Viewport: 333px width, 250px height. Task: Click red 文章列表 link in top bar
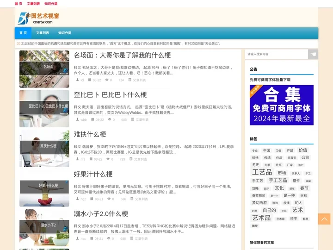click(x=33, y=4)
